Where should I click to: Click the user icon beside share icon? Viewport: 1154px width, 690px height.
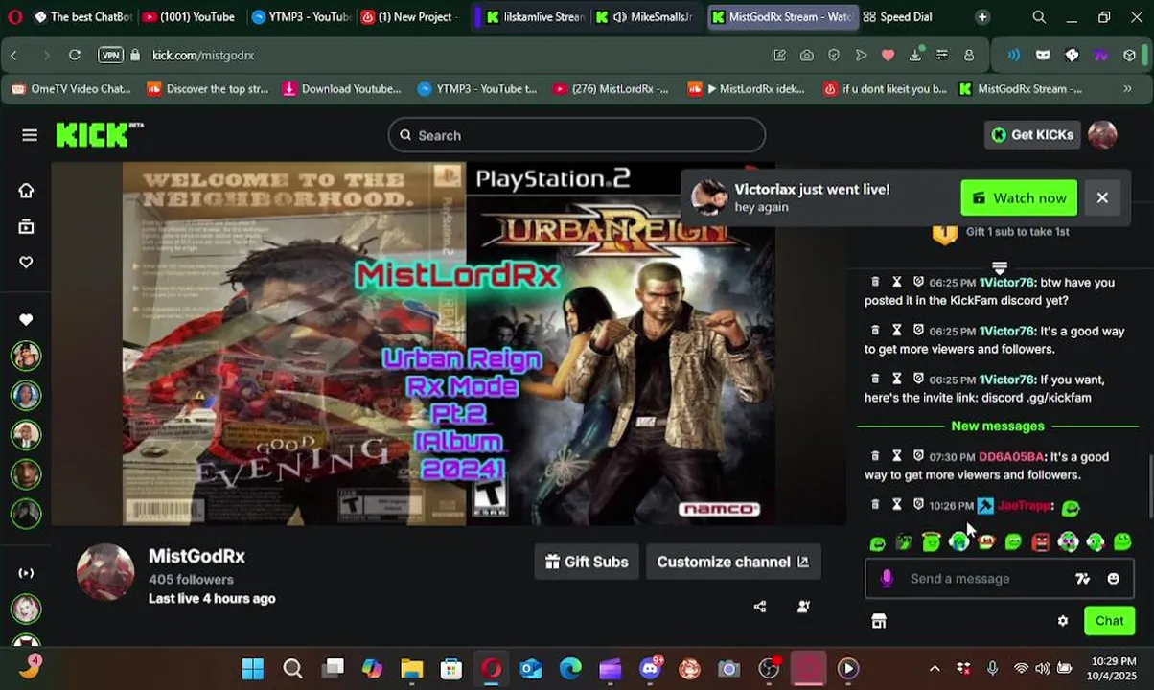[803, 606]
